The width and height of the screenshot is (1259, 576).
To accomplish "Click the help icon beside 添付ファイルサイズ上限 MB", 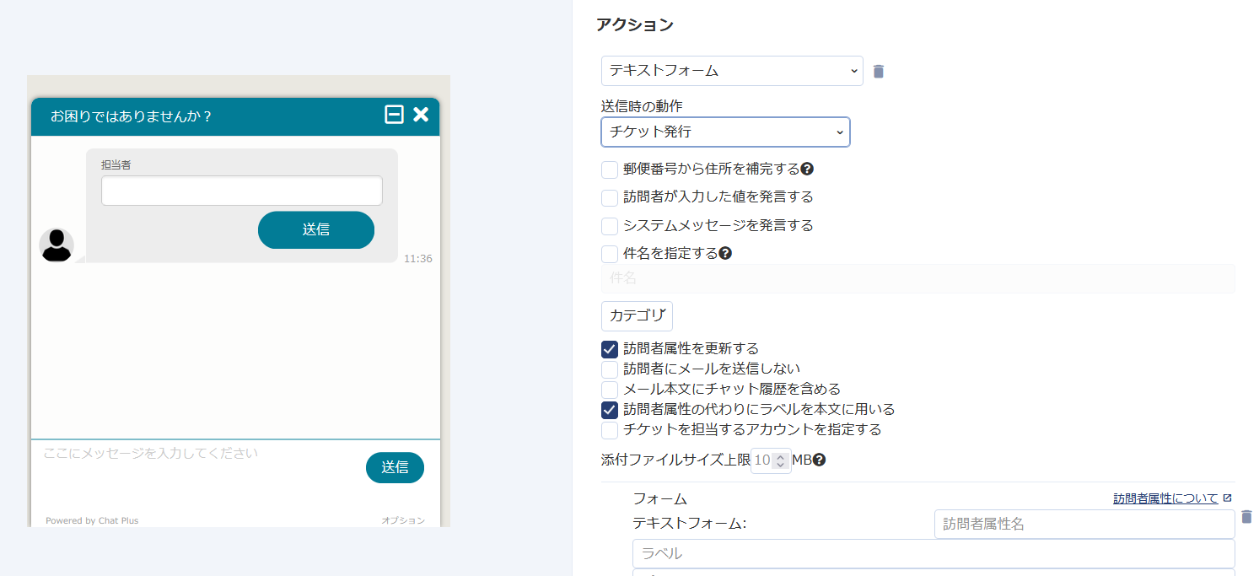I will point(819,460).
